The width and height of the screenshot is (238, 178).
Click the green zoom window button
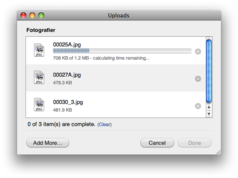pos(41,15)
